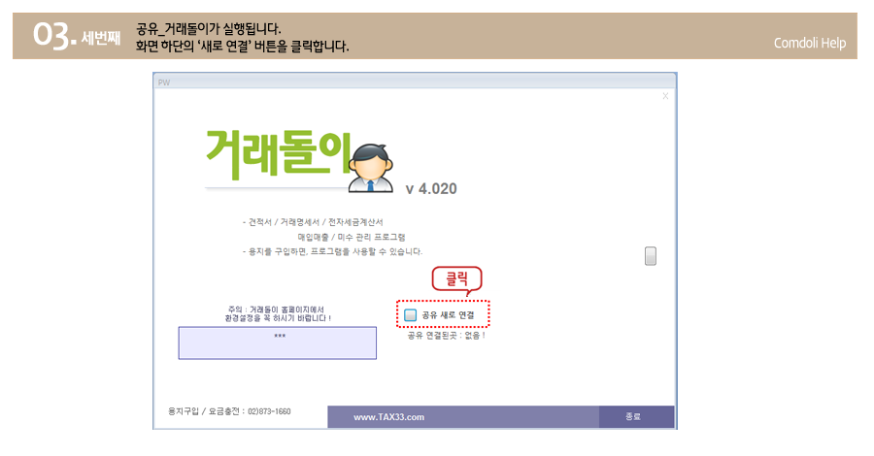Close the PW window with X
874x456 pixels.
click(x=665, y=96)
